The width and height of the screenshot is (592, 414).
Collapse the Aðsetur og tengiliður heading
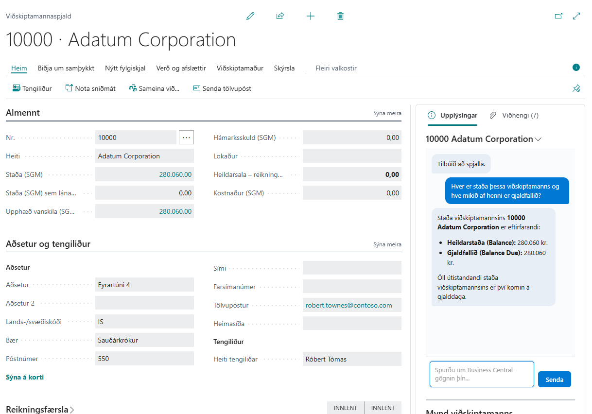(x=48, y=244)
